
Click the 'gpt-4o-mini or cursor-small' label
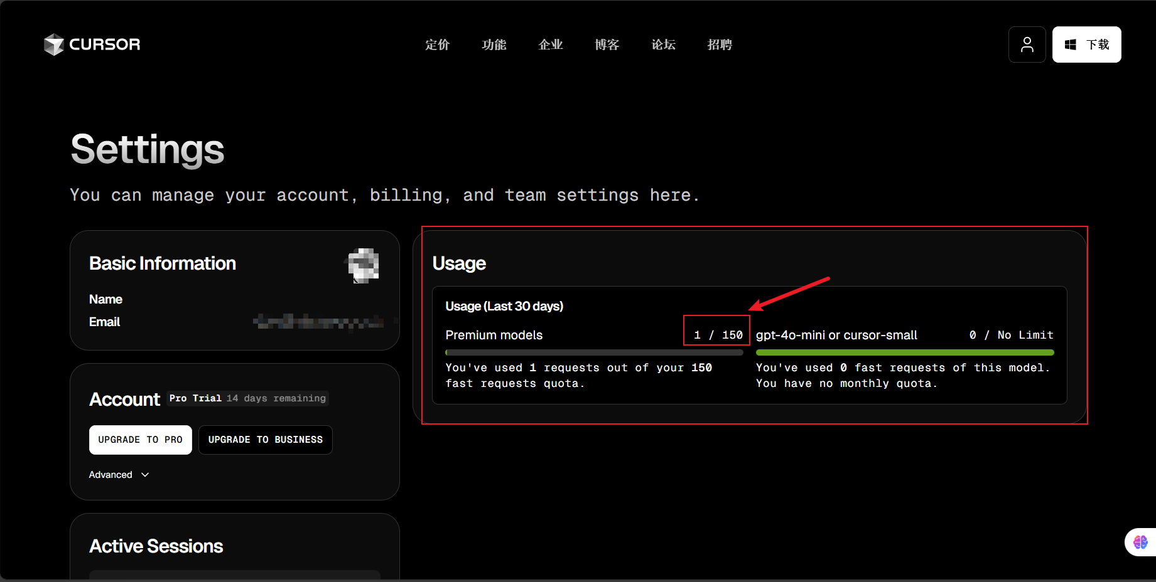(x=836, y=335)
